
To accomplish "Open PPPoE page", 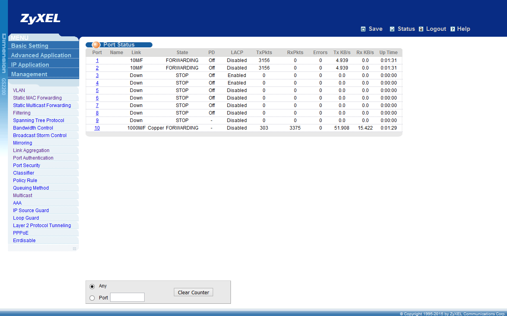I will pyautogui.click(x=21, y=233).
